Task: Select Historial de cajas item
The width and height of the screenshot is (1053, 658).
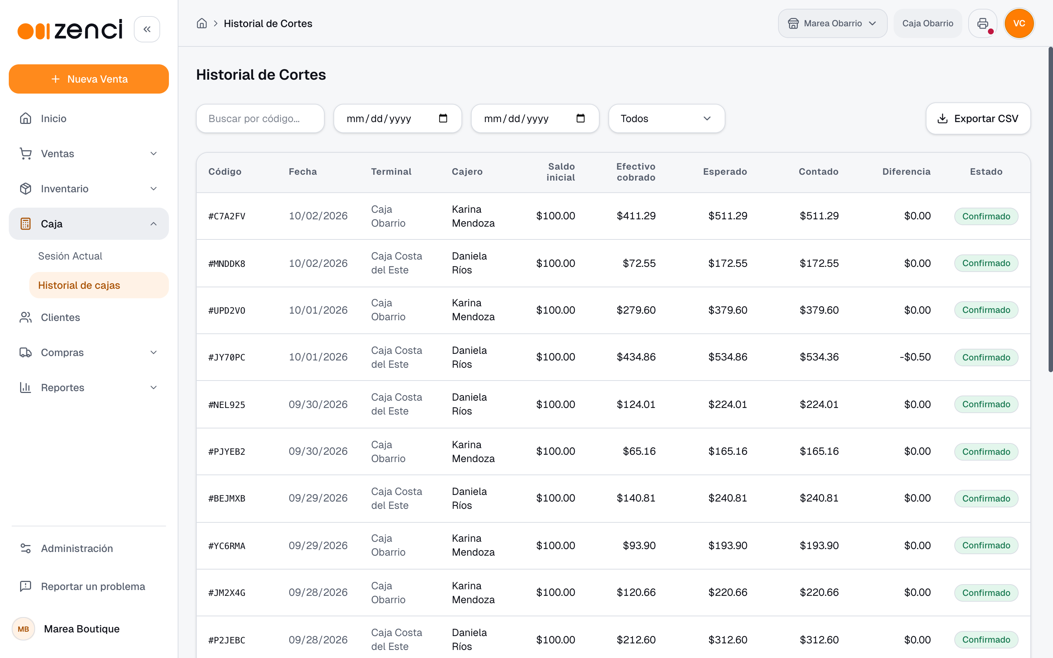Action: [x=99, y=285]
